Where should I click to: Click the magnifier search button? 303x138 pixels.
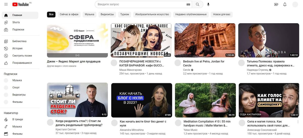coord(197,4)
